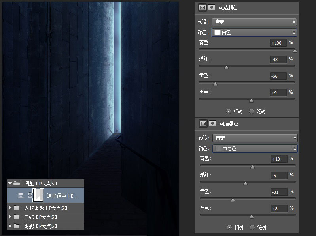Viewport: 316px width, 236px height.
Task: Click 洋红 value field showing -43
Action: [x=278, y=60]
